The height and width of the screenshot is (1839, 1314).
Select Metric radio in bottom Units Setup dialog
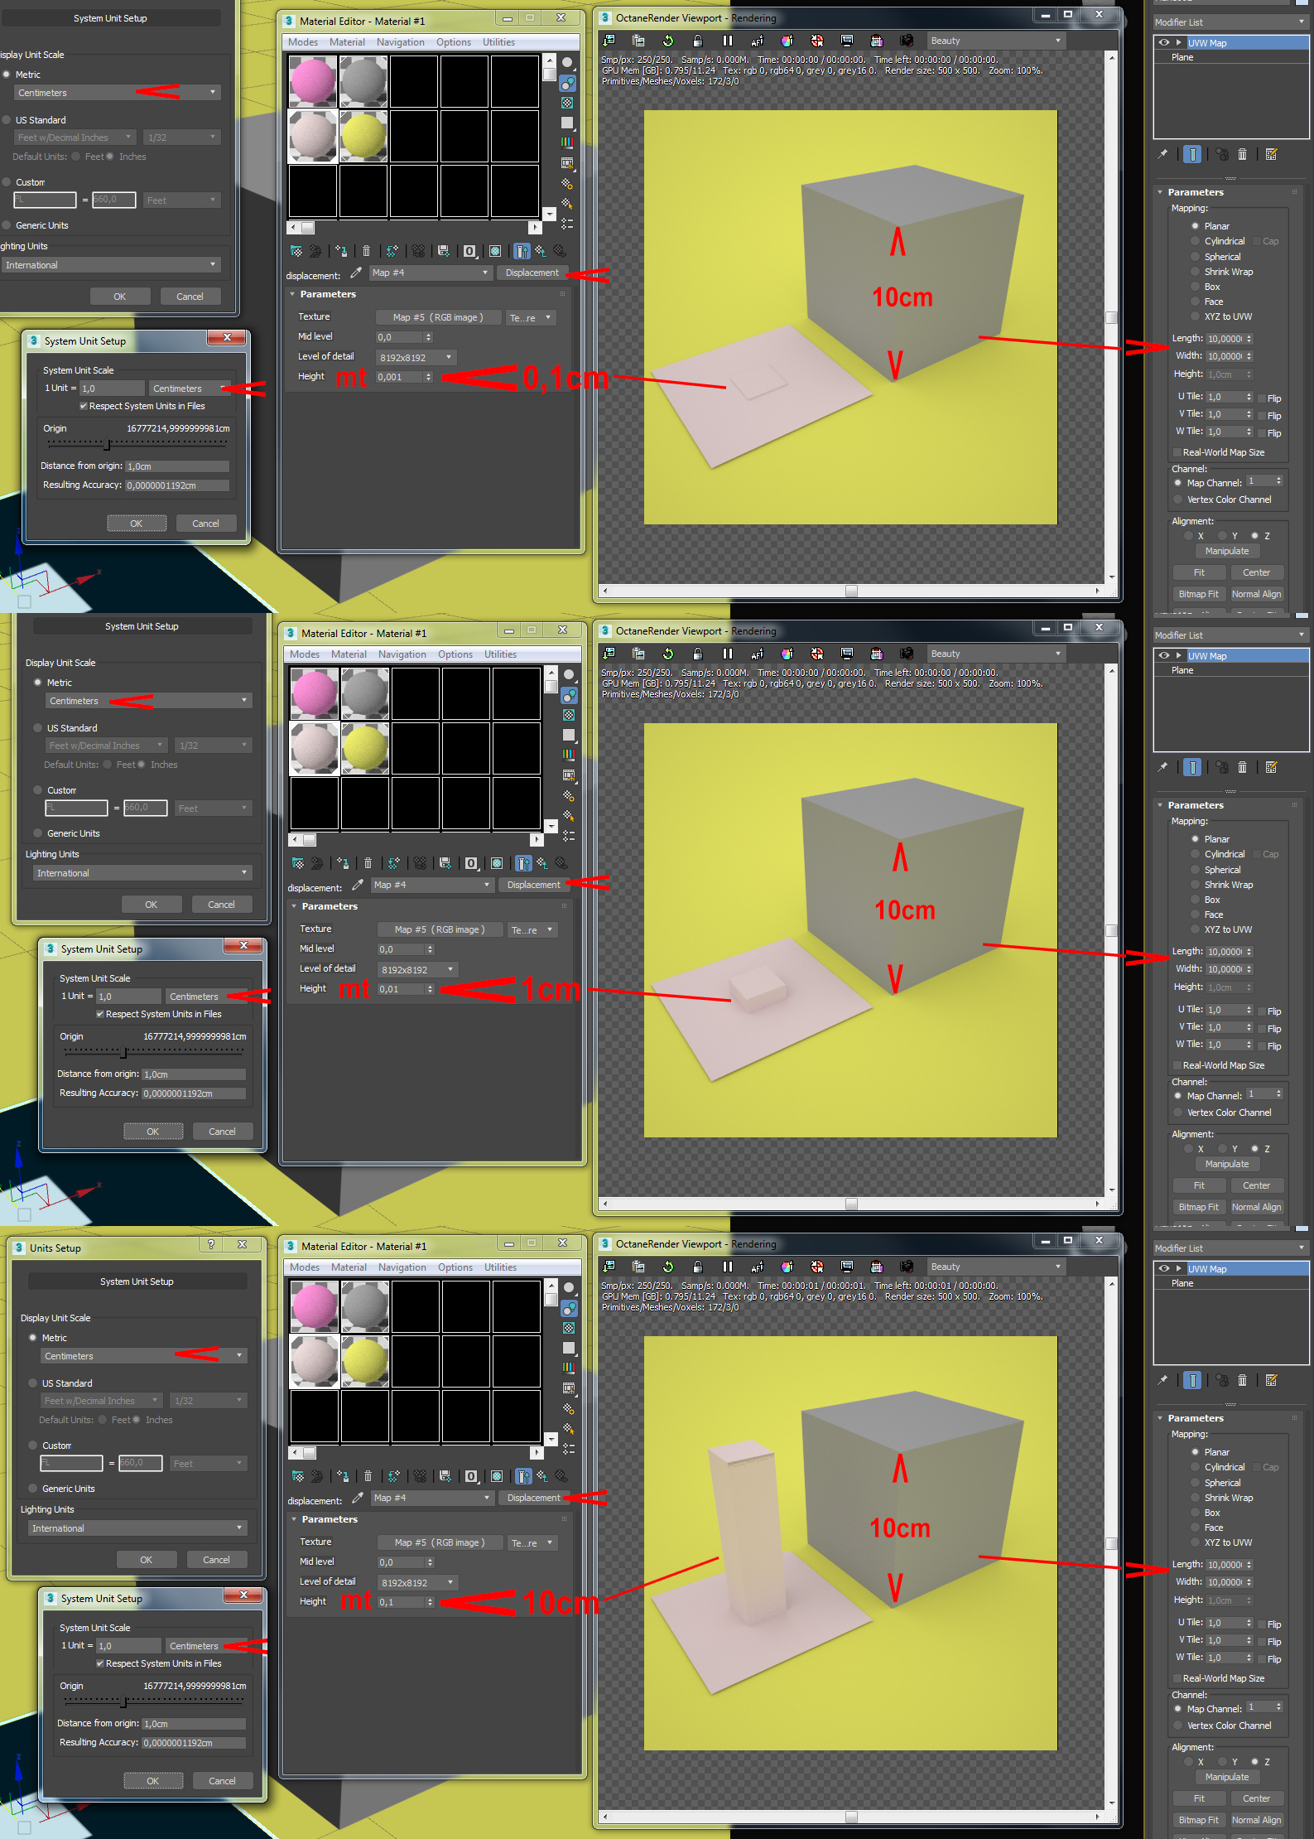33,1338
